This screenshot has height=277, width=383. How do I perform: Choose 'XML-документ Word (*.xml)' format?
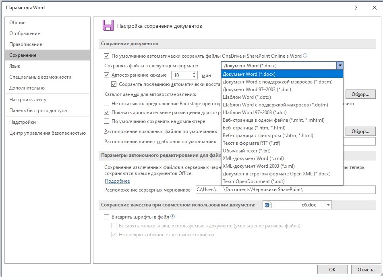(x=282, y=158)
